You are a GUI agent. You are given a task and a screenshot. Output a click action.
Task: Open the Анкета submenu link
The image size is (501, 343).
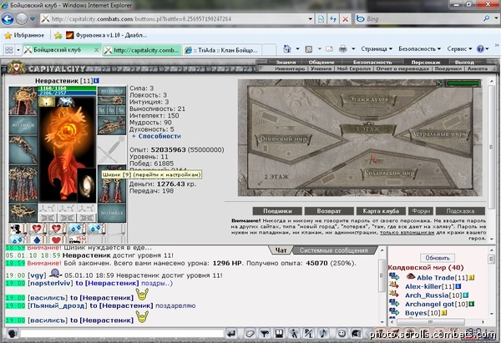[x=478, y=68]
